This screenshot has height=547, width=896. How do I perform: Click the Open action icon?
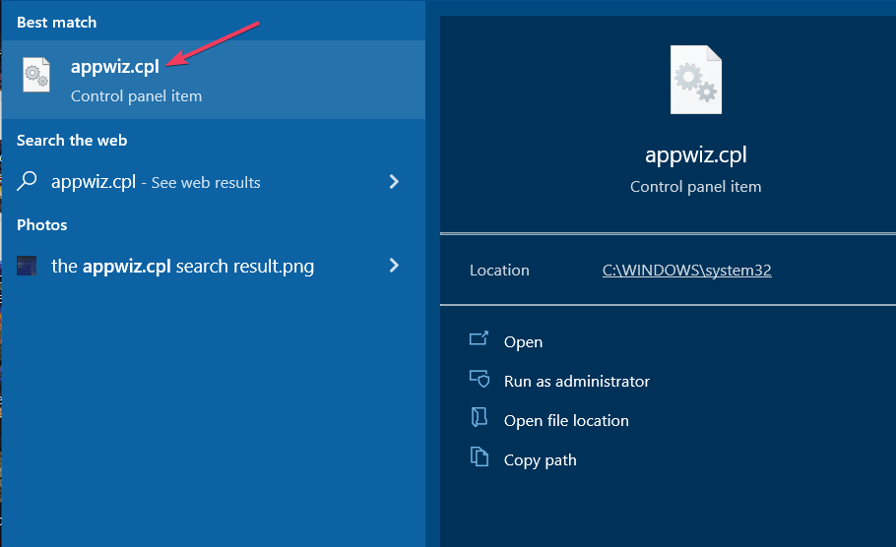click(x=480, y=339)
